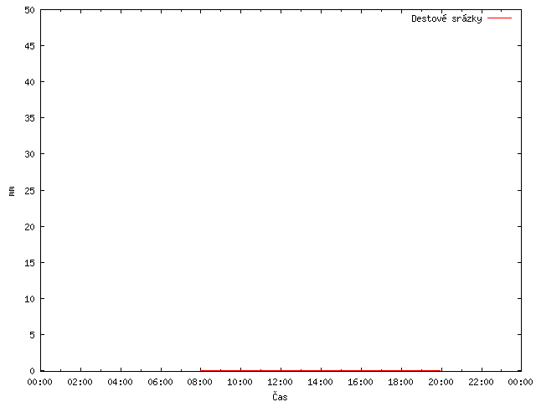Click the 04:00 time label
The height and width of the screenshot is (402, 536).
click(x=120, y=382)
